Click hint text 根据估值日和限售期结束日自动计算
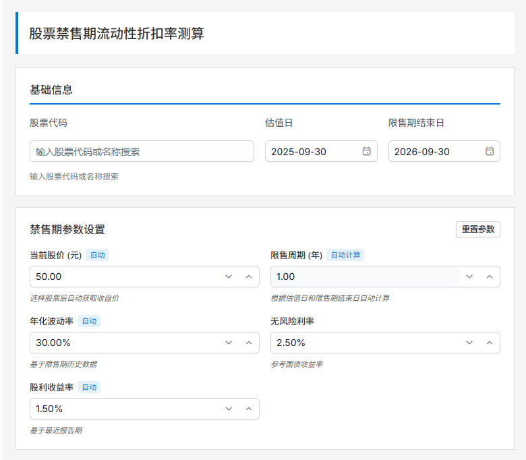 point(330,298)
